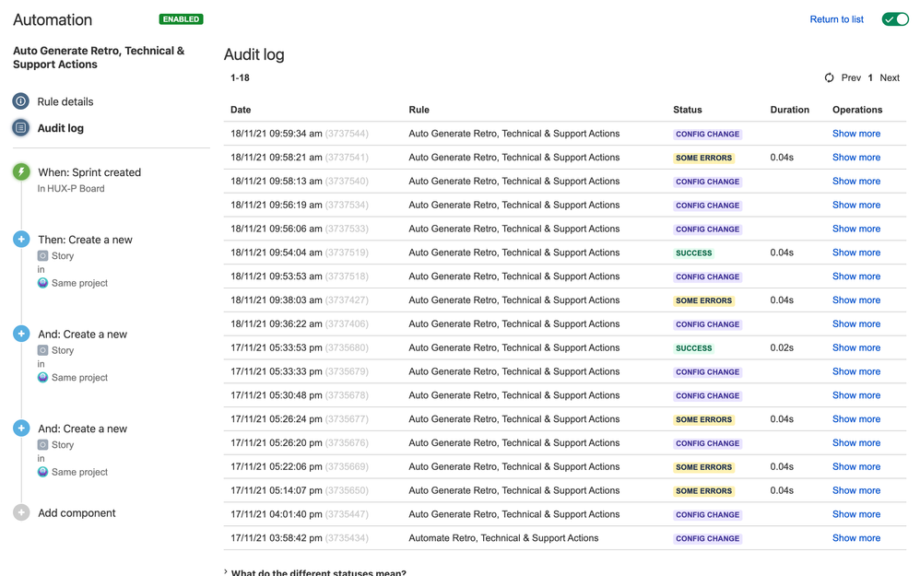Click the Audit log list icon

click(21, 128)
